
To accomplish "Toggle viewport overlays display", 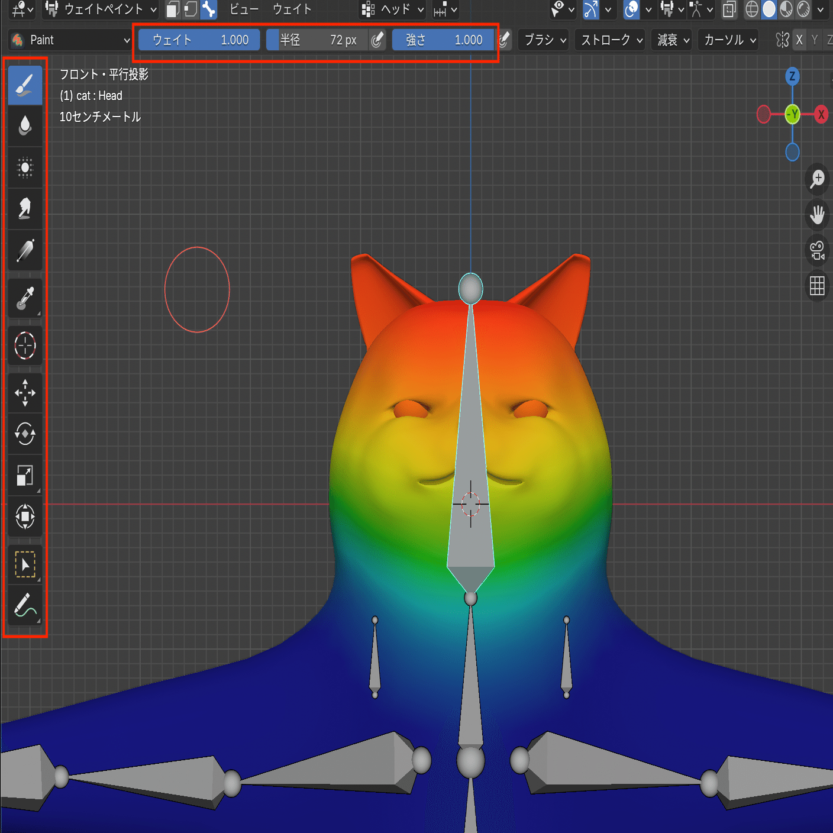I will (x=632, y=9).
